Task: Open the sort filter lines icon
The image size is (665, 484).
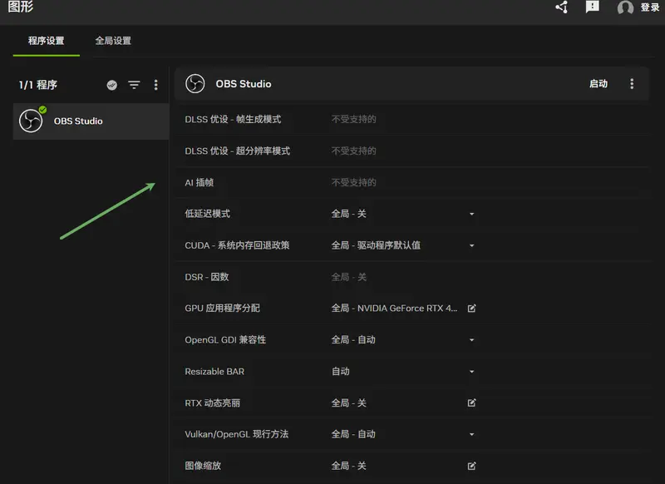Action: point(134,85)
